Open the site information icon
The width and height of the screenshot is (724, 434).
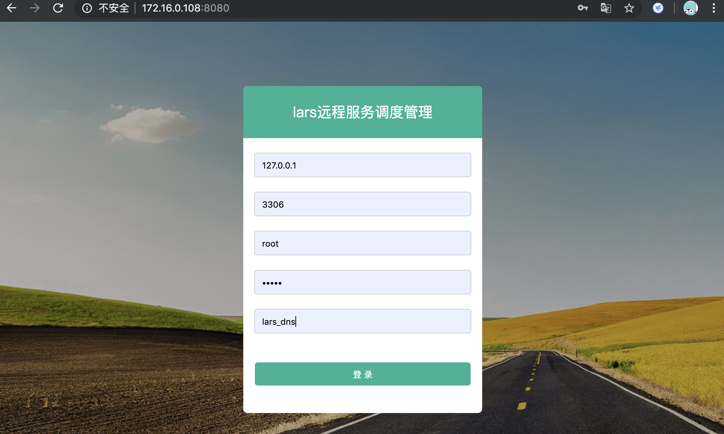click(x=87, y=8)
